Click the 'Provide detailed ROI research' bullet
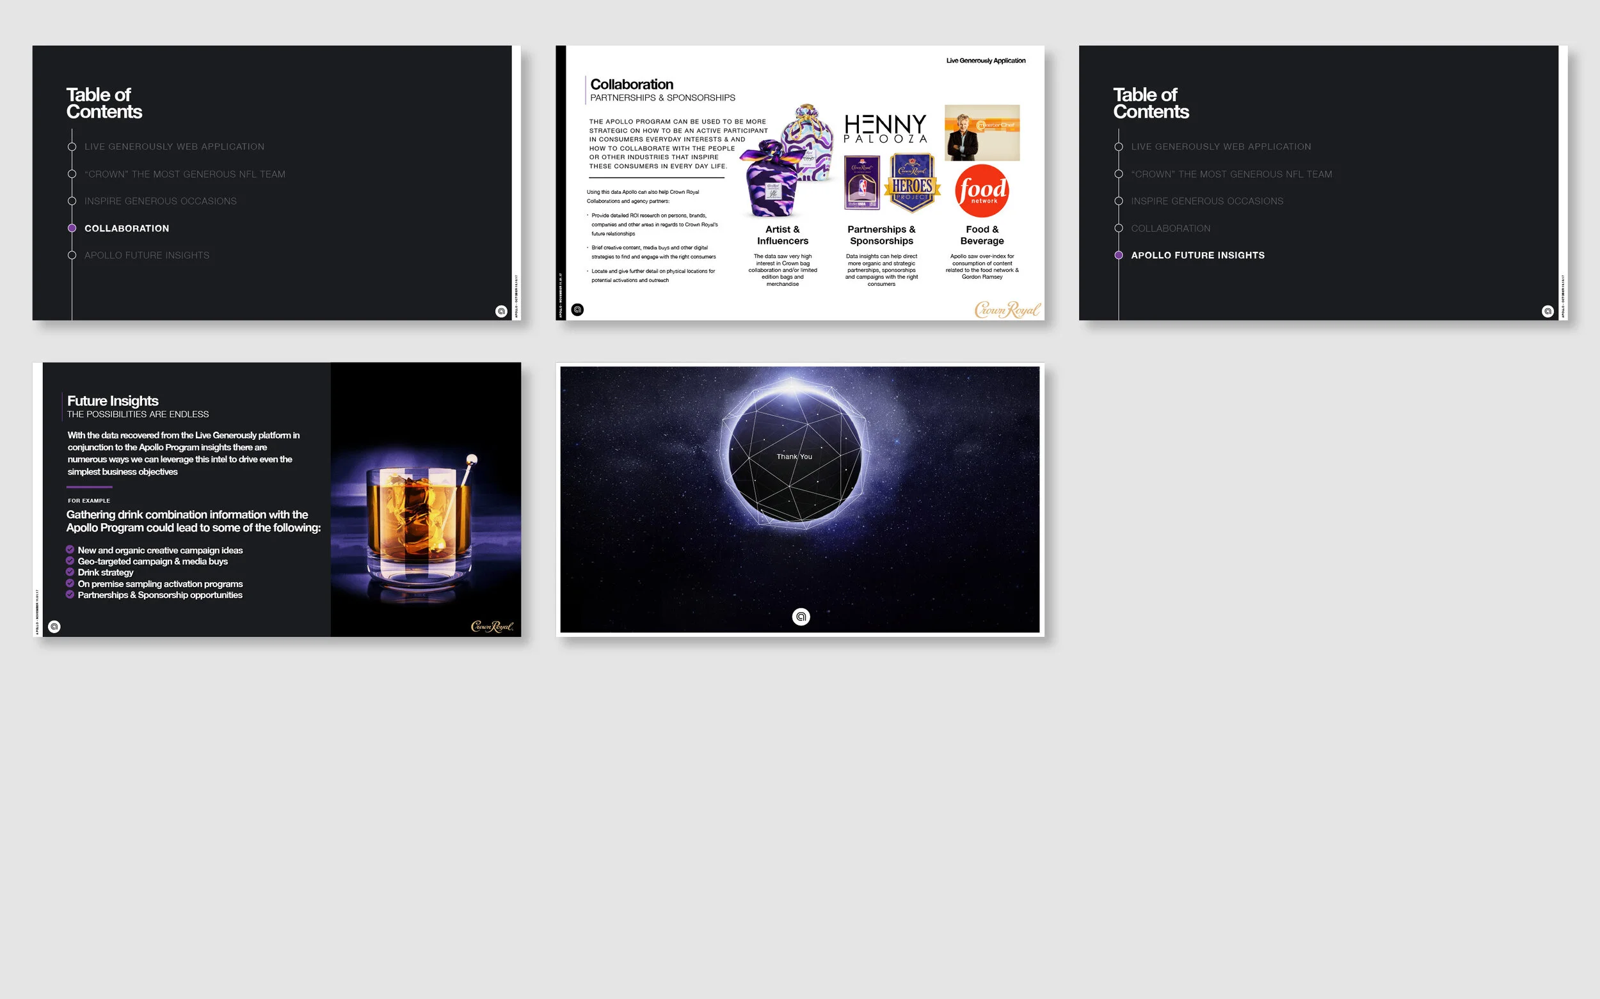 click(x=655, y=224)
